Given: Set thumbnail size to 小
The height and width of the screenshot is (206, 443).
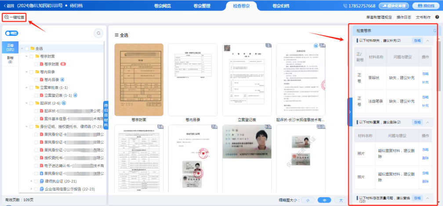Looking at the screenshot, I should [x=308, y=200].
